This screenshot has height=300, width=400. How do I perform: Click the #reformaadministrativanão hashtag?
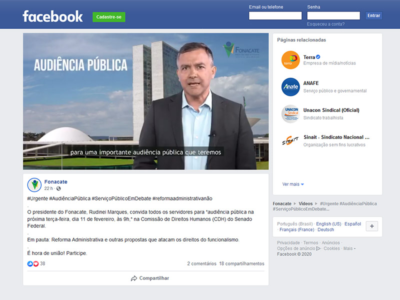click(182, 198)
